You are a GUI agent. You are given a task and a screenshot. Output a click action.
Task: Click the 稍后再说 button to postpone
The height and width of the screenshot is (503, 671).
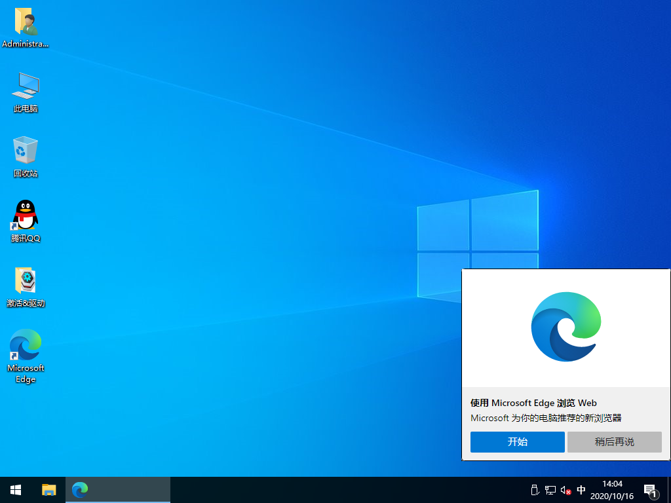614,442
